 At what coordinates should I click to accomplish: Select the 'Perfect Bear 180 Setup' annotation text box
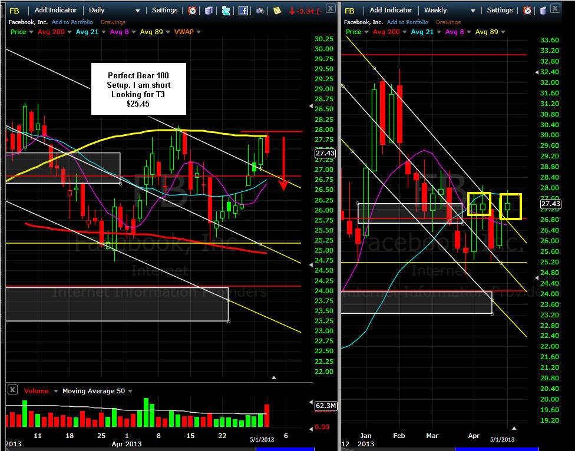tap(138, 89)
